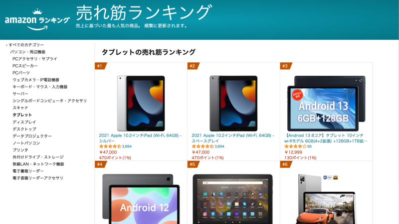
Task: Select the PCアクセサリ・サプライ category
Action: point(35,59)
